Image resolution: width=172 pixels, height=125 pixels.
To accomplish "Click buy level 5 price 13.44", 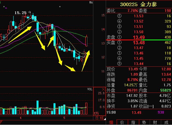I will (139, 64).
